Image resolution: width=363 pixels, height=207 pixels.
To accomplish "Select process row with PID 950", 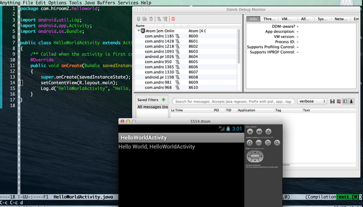I will click(187, 62).
